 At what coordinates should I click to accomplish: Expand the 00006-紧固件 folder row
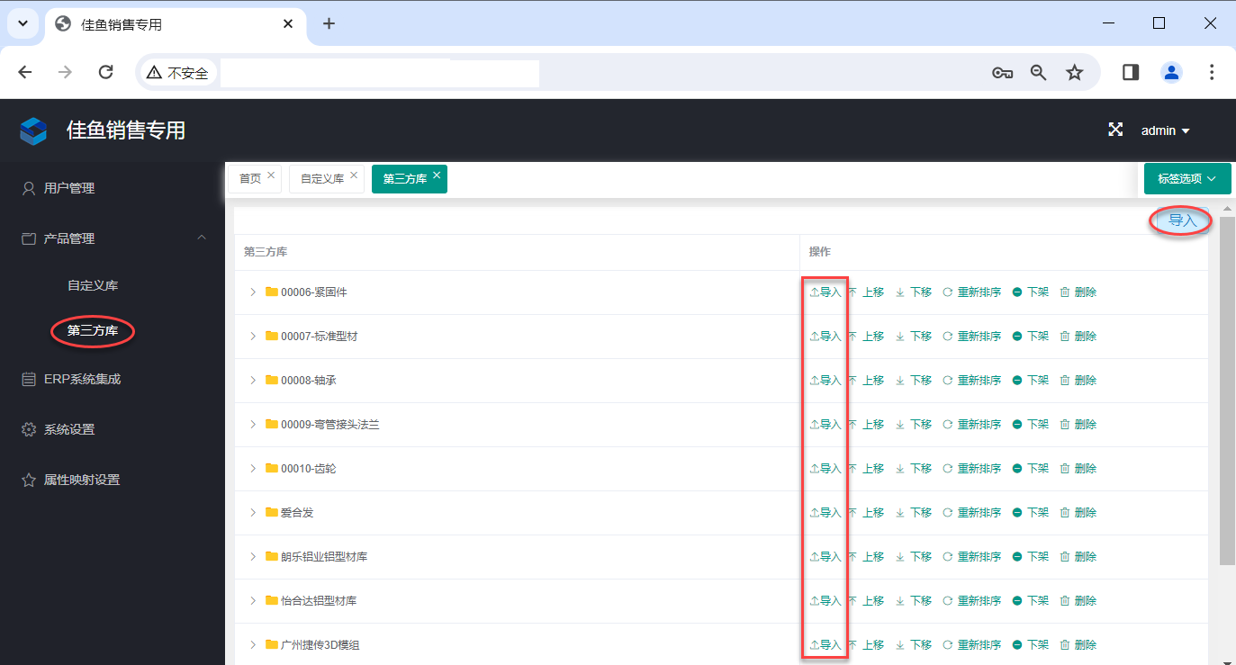tap(253, 292)
